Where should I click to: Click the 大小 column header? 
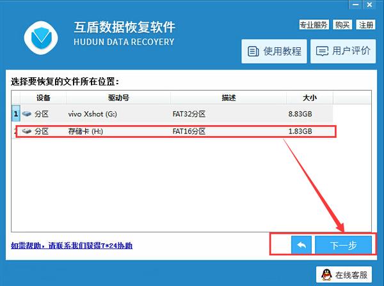[310, 98]
